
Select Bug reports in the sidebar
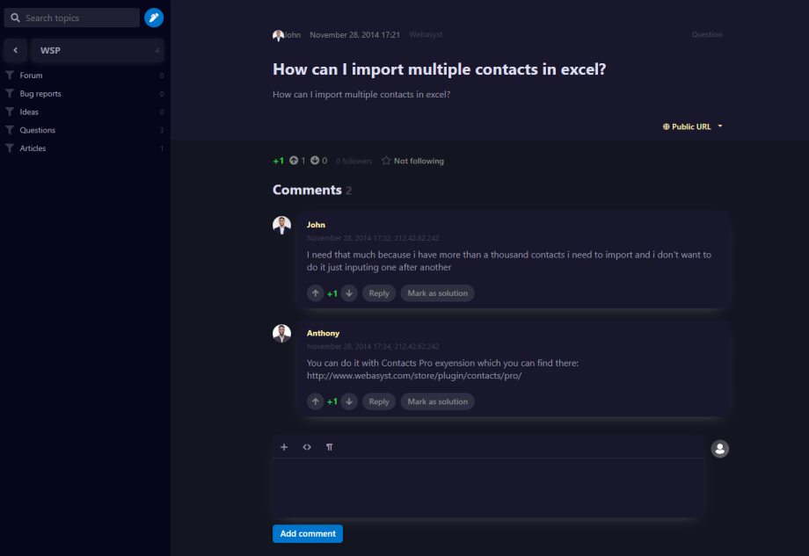coord(40,94)
